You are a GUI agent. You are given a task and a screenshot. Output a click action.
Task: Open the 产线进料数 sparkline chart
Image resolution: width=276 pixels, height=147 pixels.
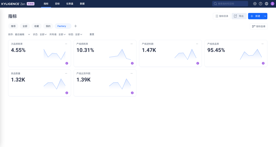click(x=185, y=54)
